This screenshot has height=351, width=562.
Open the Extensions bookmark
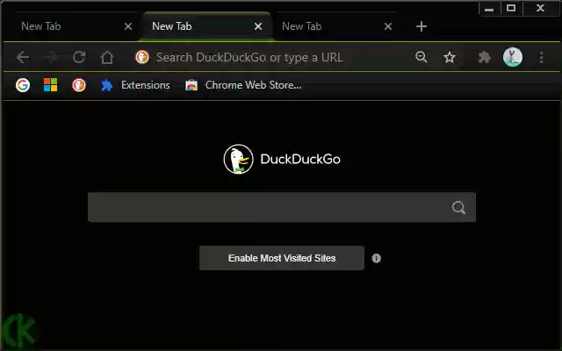(x=135, y=85)
